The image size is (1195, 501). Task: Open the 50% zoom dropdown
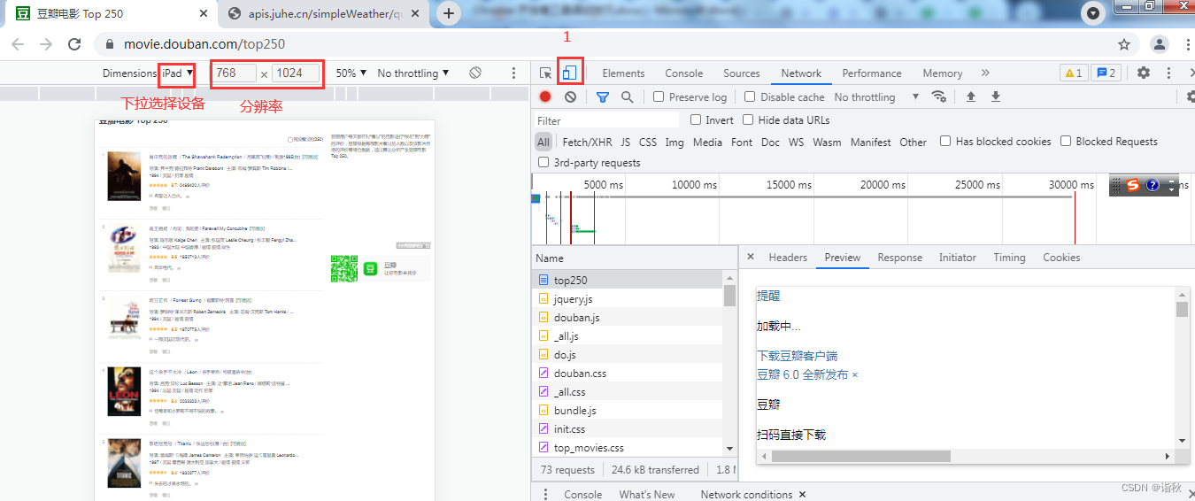tap(351, 73)
